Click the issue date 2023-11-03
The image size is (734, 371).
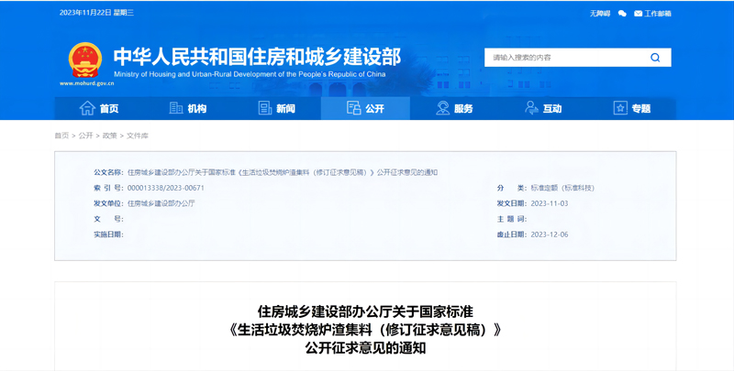point(549,203)
